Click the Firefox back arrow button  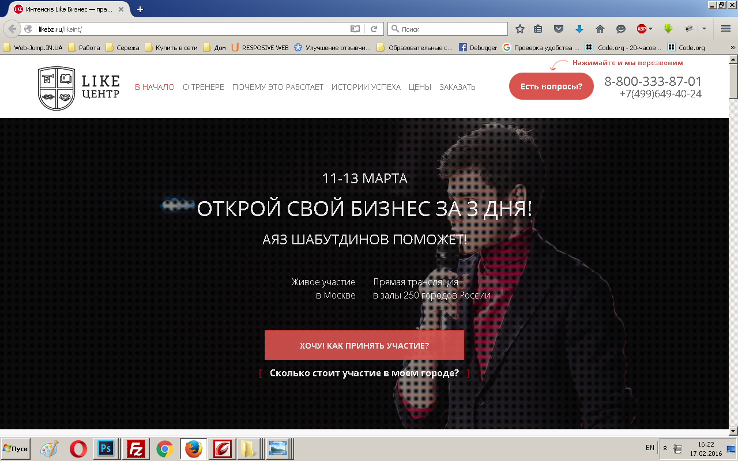click(13, 29)
